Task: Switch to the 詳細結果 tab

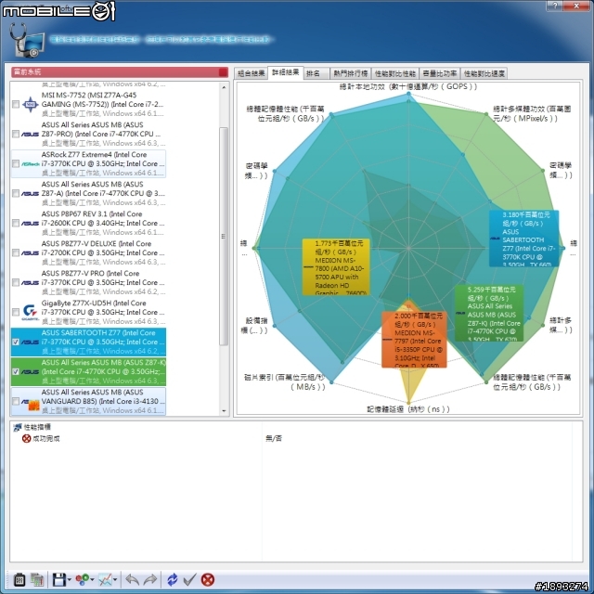Action: pos(286,72)
